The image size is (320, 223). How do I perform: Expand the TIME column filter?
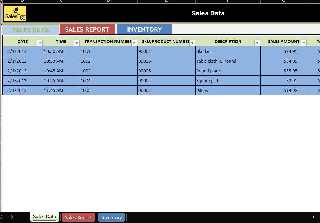tap(76, 43)
